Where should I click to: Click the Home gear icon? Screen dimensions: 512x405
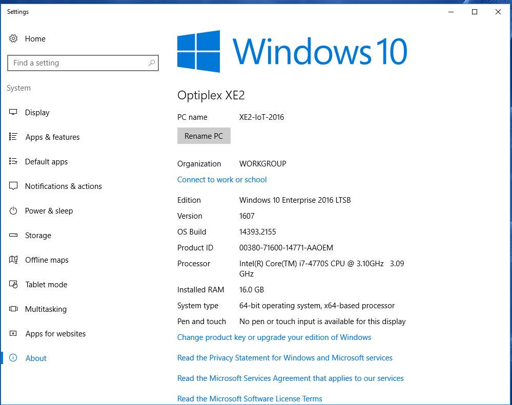tap(13, 38)
